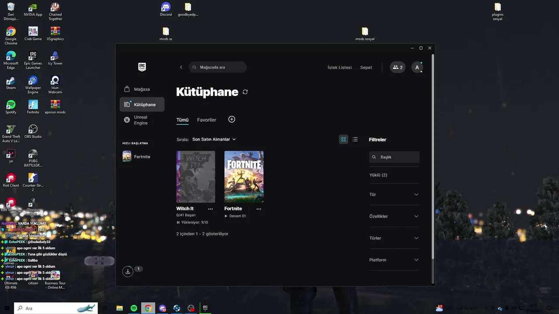Expand the Türler filter
The height and width of the screenshot is (314, 559).
coord(394,238)
